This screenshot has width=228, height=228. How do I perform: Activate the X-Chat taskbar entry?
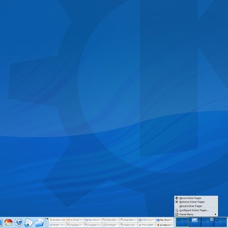75,220
